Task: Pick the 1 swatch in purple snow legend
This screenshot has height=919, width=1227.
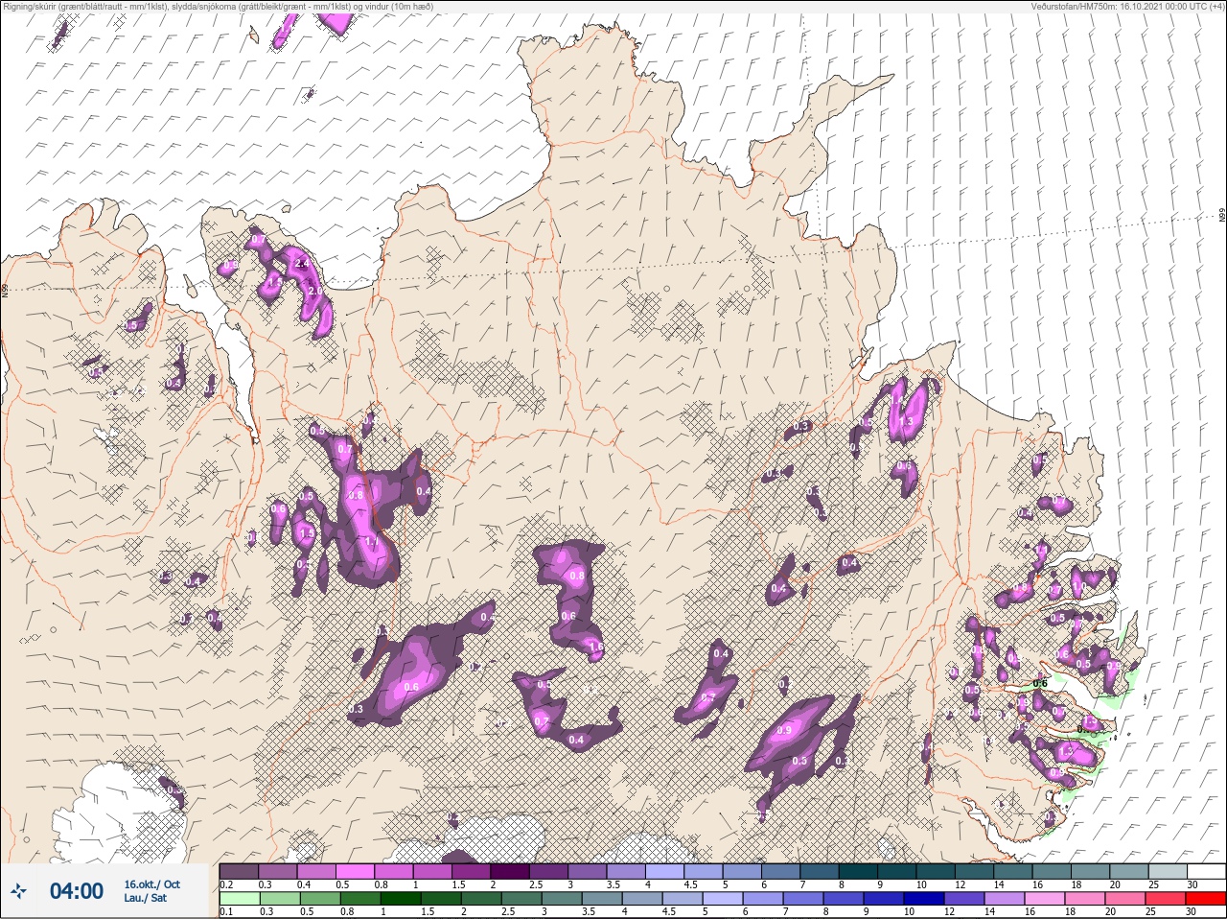Action: click(x=432, y=871)
